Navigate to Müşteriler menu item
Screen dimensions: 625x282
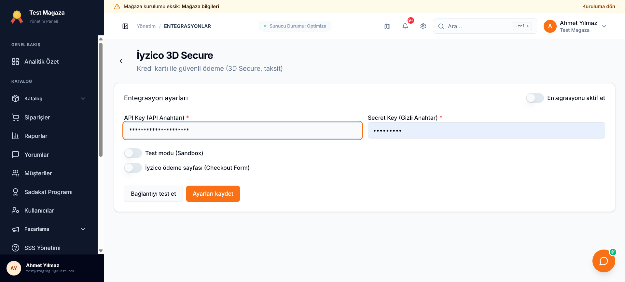click(49, 173)
